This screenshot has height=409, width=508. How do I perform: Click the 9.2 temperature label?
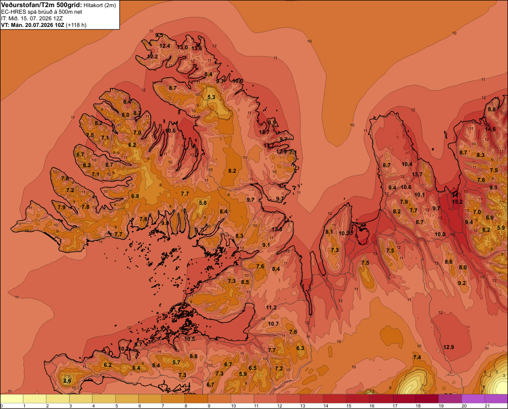(462, 283)
